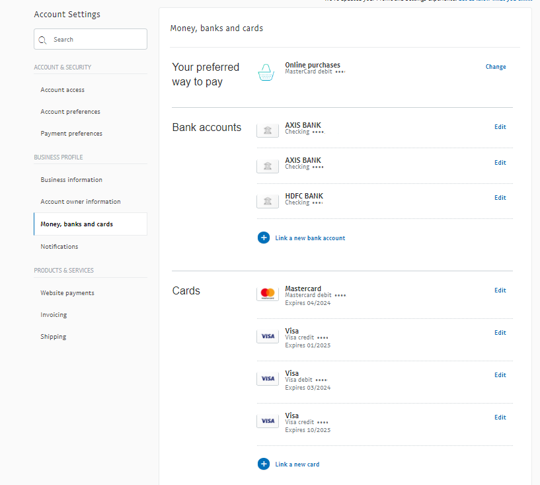The height and width of the screenshot is (485, 540).
Task: Click Expires 10/2025 text
Action: pyautogui.click(x=308, y=430)
